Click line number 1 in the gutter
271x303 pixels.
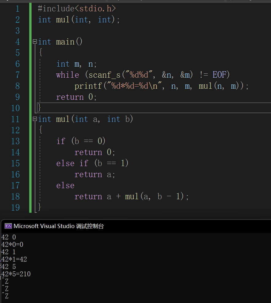[x=17, y=9]
